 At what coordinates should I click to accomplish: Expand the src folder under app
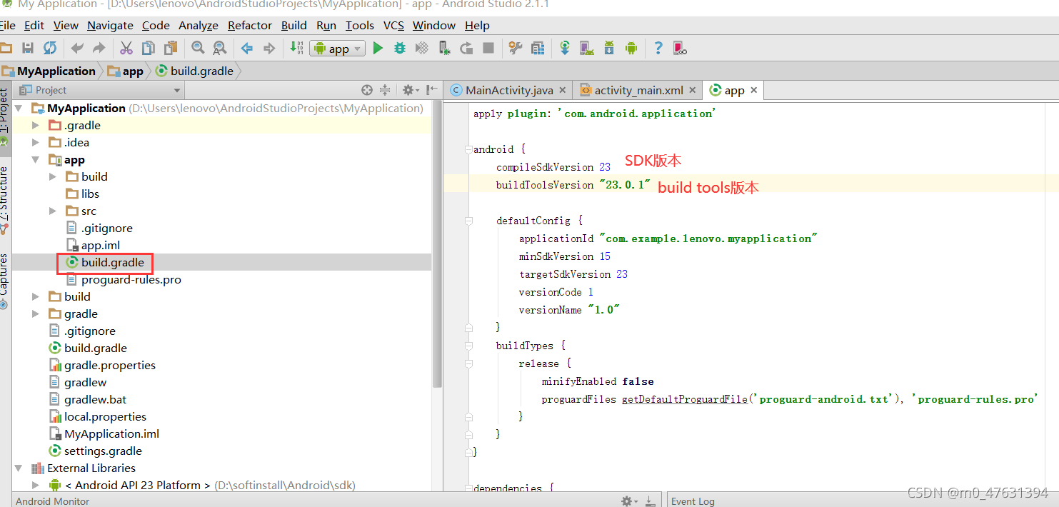[x=53, y=211]
